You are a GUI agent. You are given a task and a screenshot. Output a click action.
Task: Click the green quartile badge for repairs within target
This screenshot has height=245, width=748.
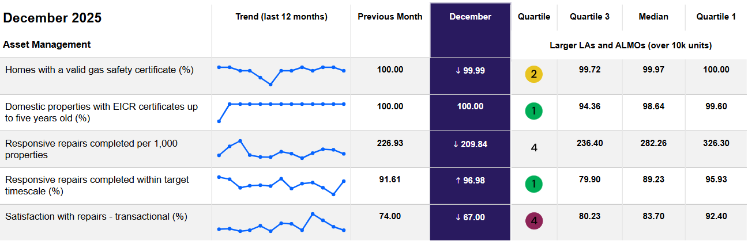[x=534, y=184]
